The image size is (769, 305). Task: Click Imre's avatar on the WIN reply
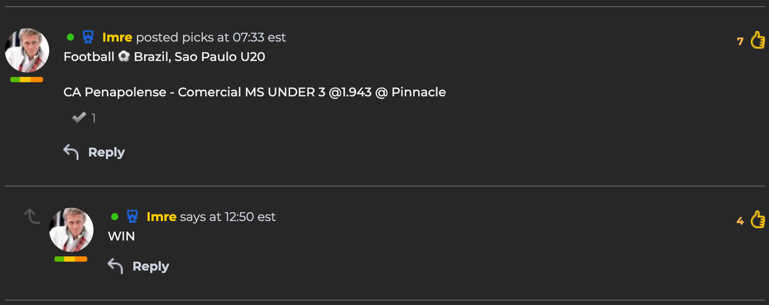click(x=71, y=230)
